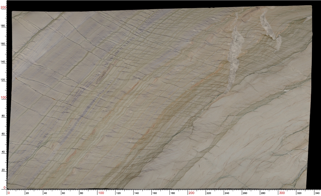Click the red 100 label on the vertical ruler
Screen dimensions: 321x196
4,97
